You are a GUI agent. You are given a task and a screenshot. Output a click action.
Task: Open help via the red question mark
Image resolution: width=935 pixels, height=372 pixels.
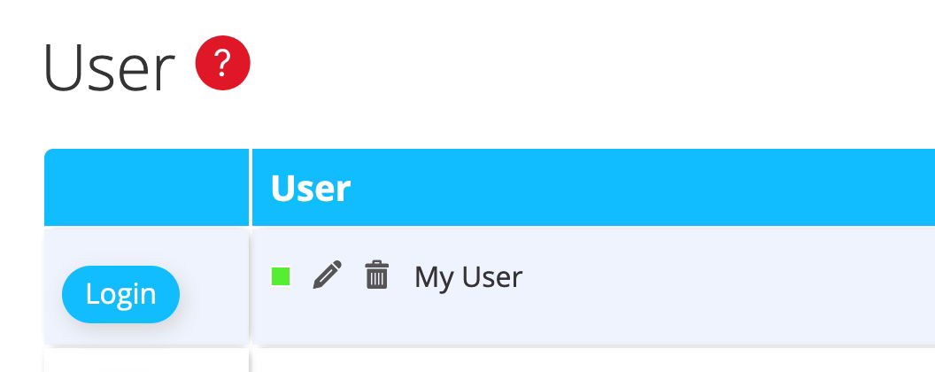point(223,64)
